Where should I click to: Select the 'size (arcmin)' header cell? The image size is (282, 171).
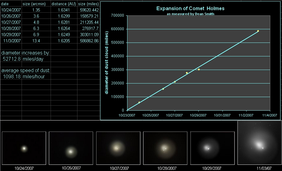pyautogui.click(x=36, y=4)
